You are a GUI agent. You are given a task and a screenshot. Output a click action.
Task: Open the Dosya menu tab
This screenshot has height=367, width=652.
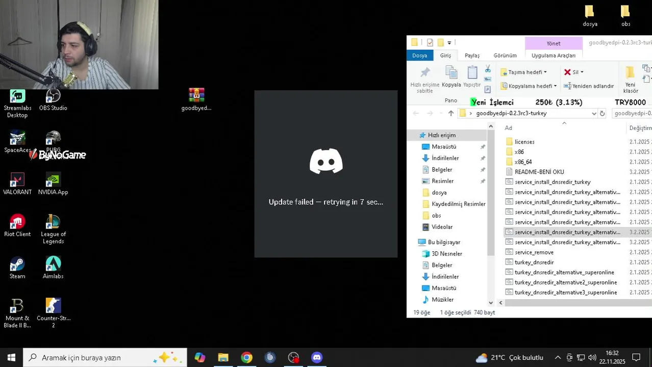coord(419,55)
